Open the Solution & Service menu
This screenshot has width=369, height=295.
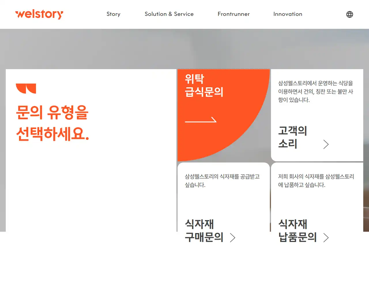click(x=169, y=14)
